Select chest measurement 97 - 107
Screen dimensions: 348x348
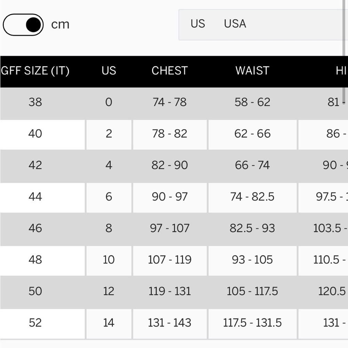click(x=169, y=229)
